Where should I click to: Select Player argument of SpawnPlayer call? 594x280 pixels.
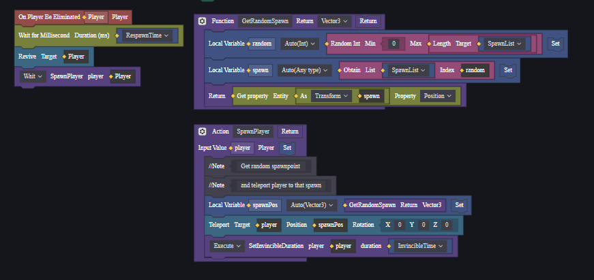[123, 76]
